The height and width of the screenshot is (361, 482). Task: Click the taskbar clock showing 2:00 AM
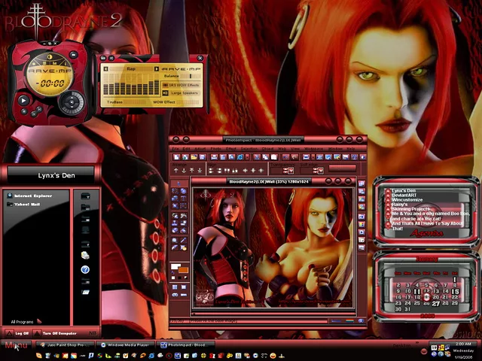[x=463, y=344]
